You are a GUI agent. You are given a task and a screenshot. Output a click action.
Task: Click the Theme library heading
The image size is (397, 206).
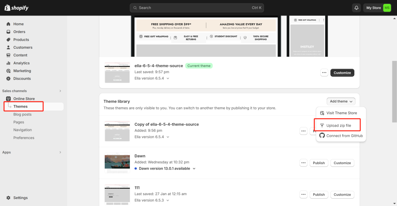coord(117,101)
